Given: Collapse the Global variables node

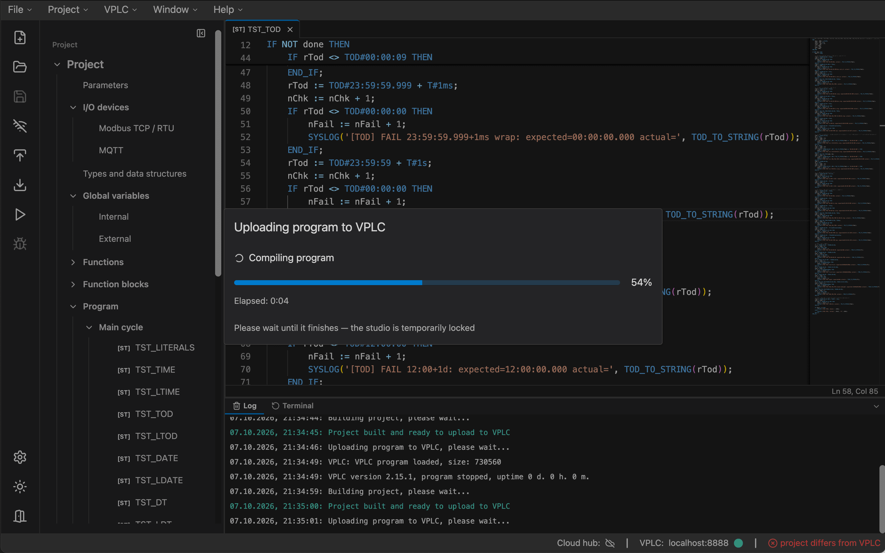Looking at the screenshot, I should 73,196.
